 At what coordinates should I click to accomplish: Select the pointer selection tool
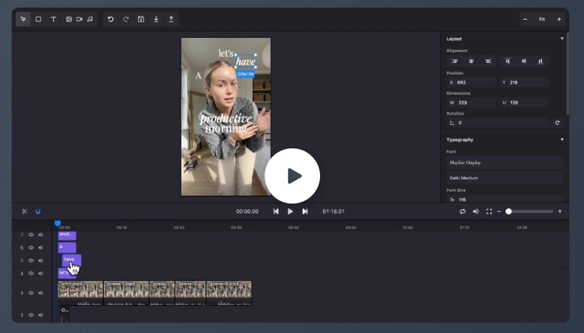23,20
